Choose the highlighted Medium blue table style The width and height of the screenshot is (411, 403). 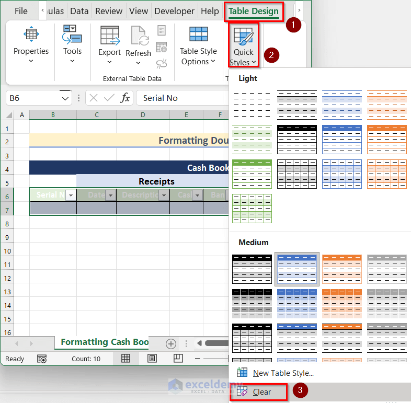click(296, 269)
